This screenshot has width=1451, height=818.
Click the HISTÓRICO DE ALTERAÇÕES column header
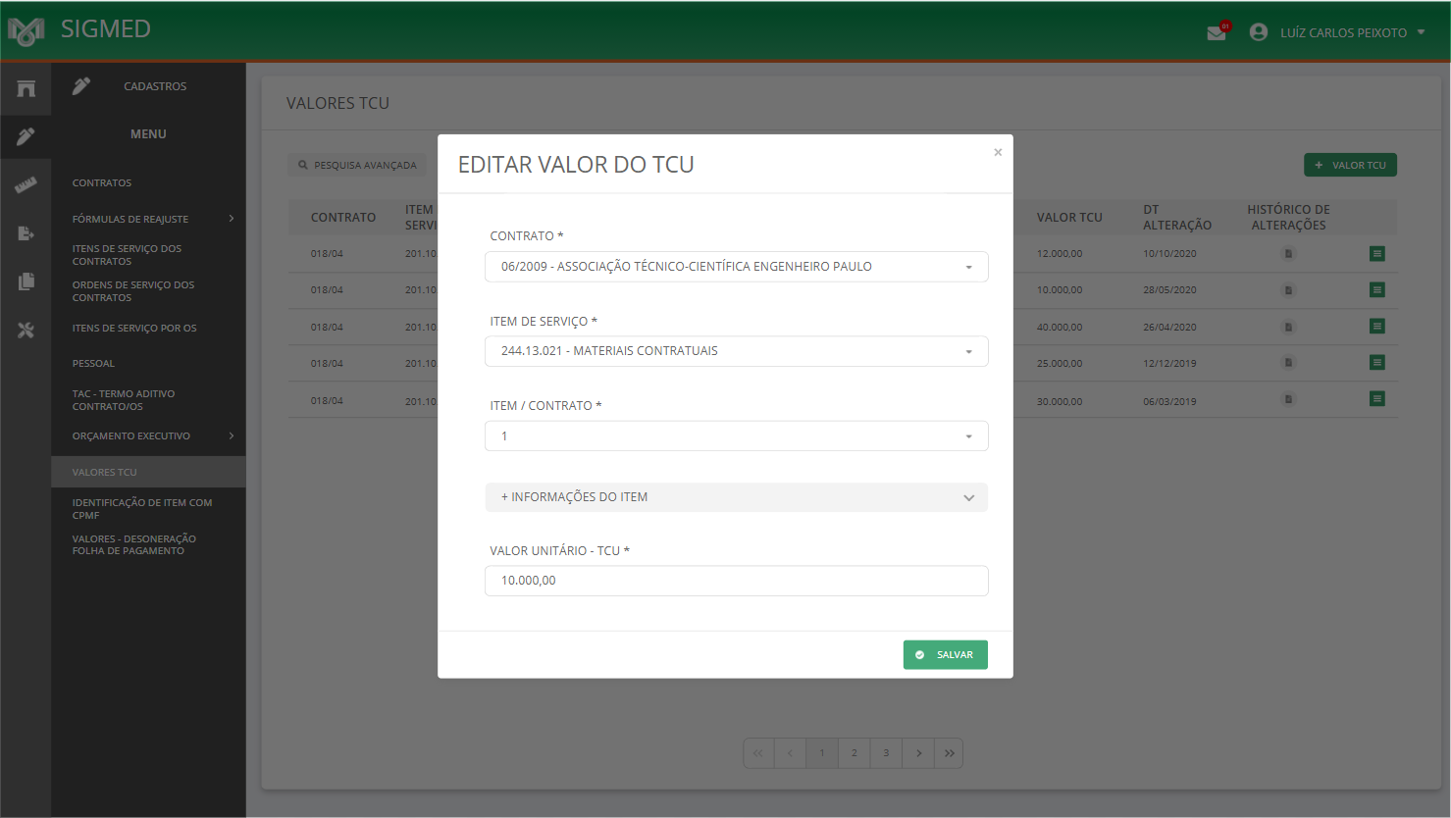[1288, 218]
